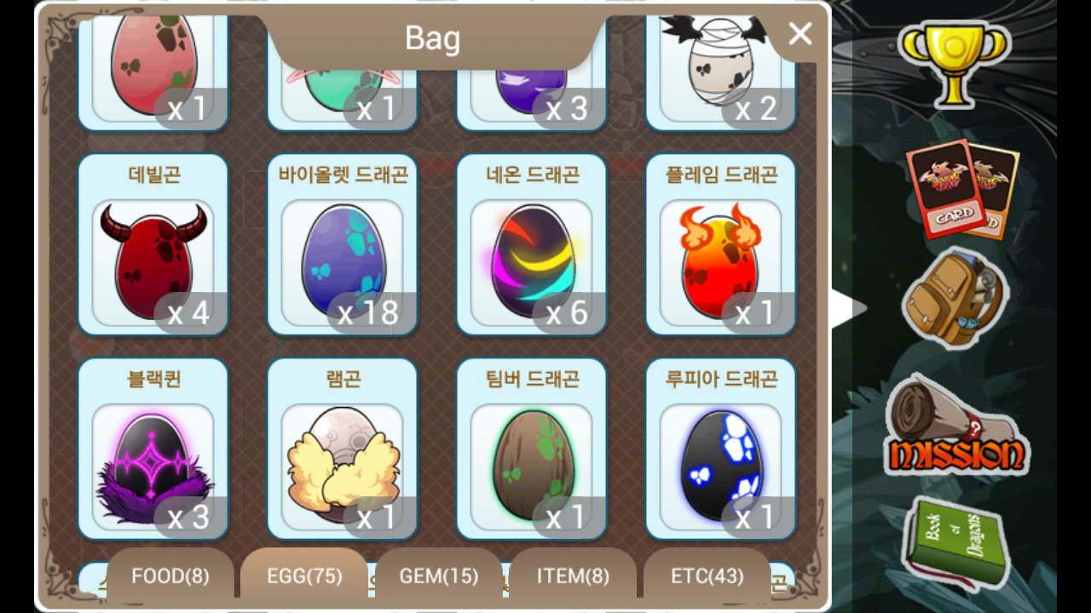
Task: Open the gold trophy achievements icon
Action: [x=955, y=64]
